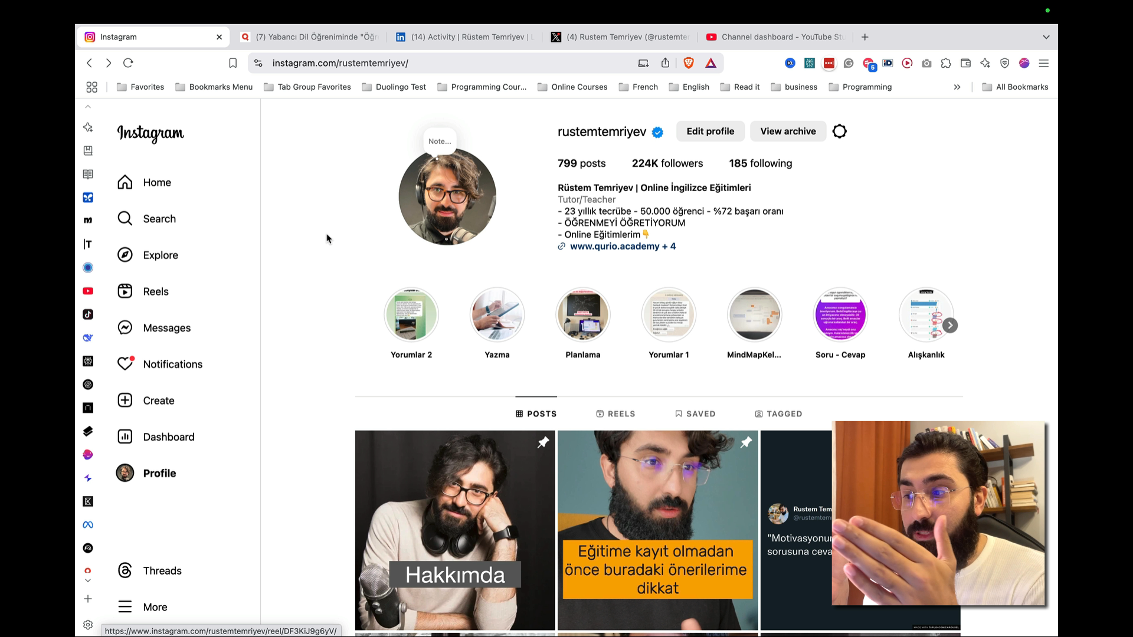1133x637 pixels.
Task: Open the Programming bookmark folder
Action: pos(860,87)
